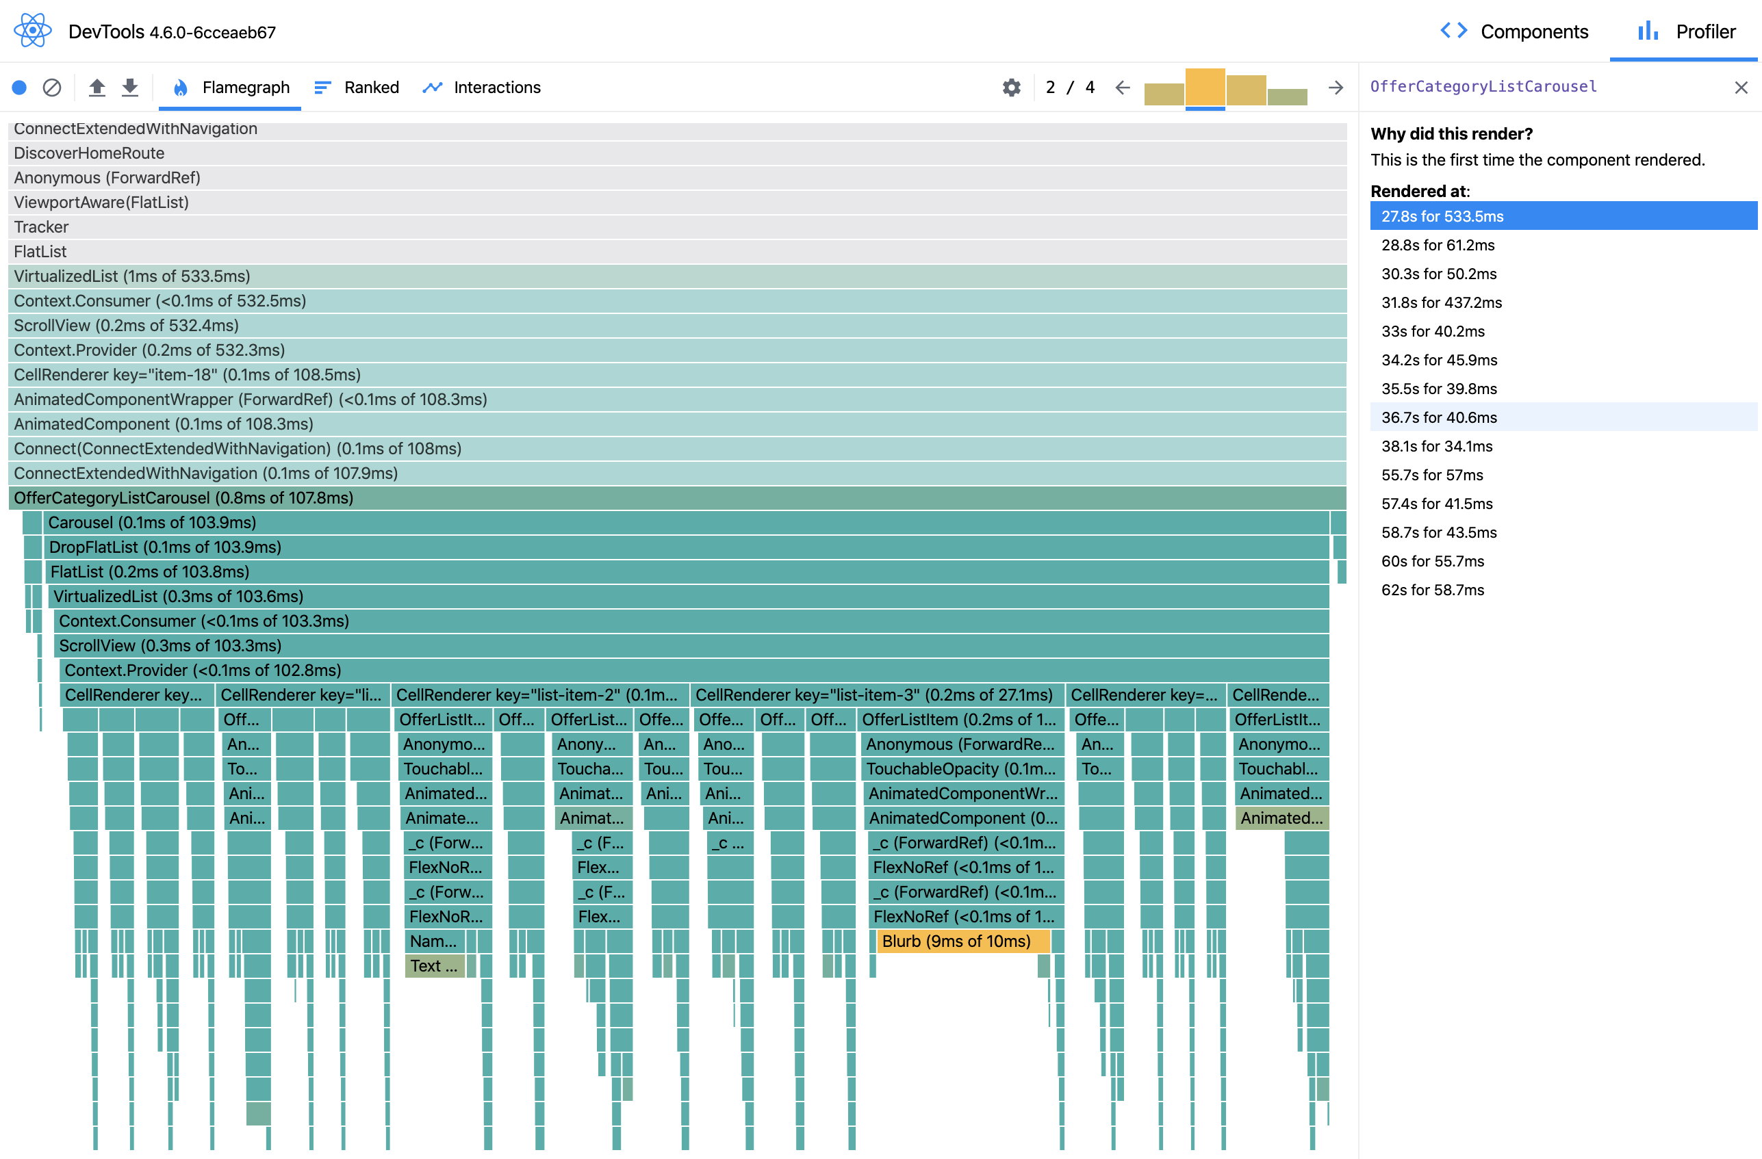Click the React logo icon
The height and width of the screenshot is (1159, 1762).
pyautogui.click(x=33, y=31)
